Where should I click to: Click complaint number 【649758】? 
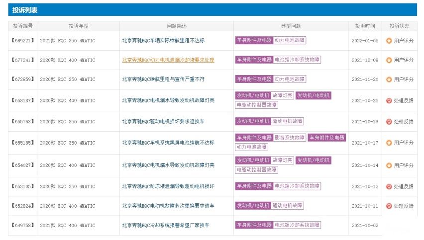(x=23, y=225)
